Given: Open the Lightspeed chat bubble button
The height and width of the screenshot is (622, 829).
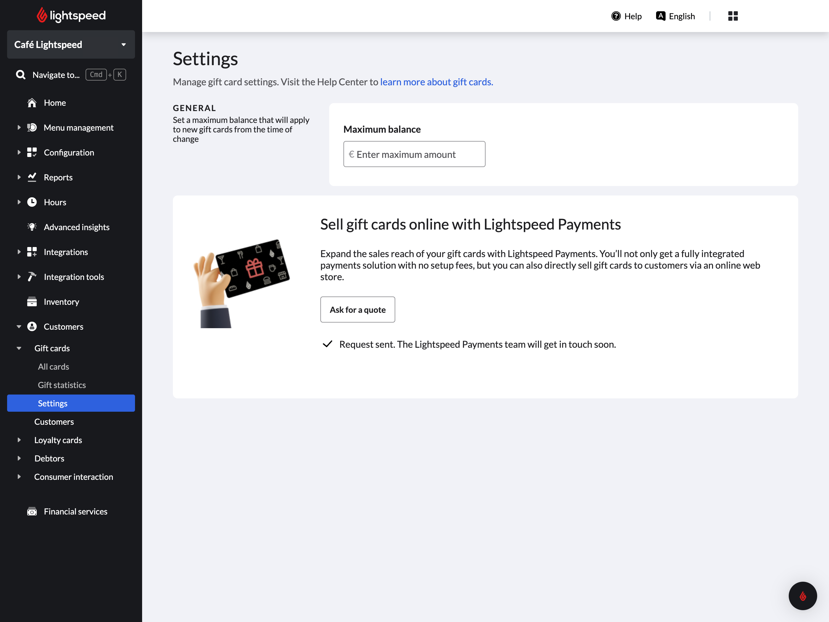Looking at the screenshot, I should point(802,596).
